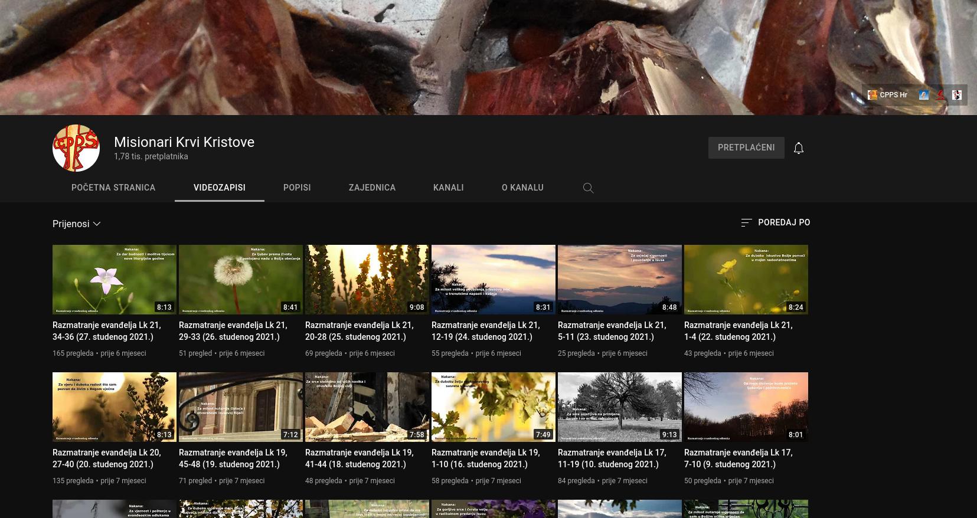Open title Razmatranje evanđelja Lk 21, 34-36
Screen dimensions: 977x518
coord(107,331)
